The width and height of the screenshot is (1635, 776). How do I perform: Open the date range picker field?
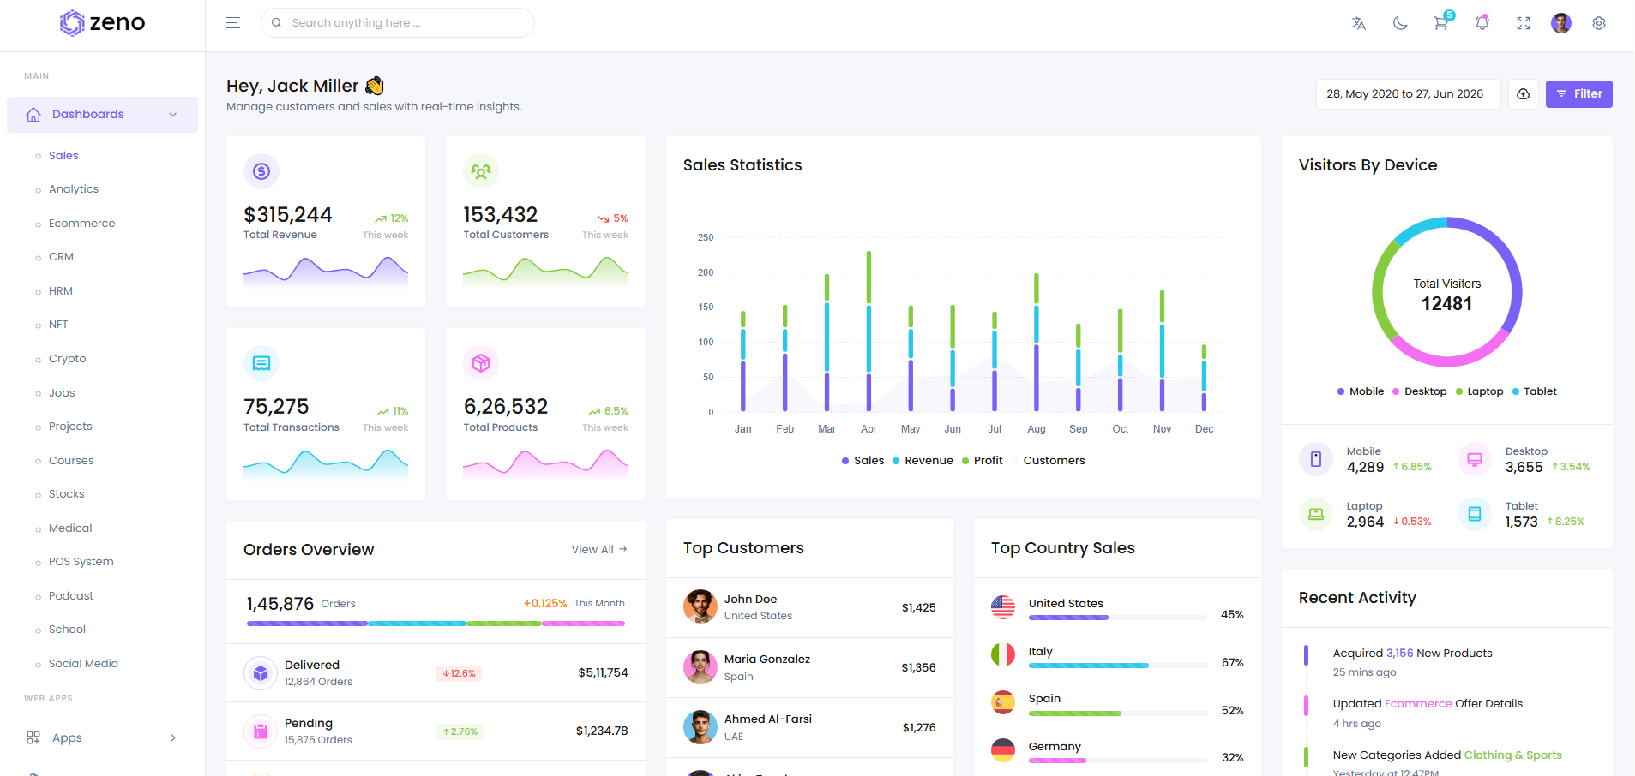[1408, 94]
